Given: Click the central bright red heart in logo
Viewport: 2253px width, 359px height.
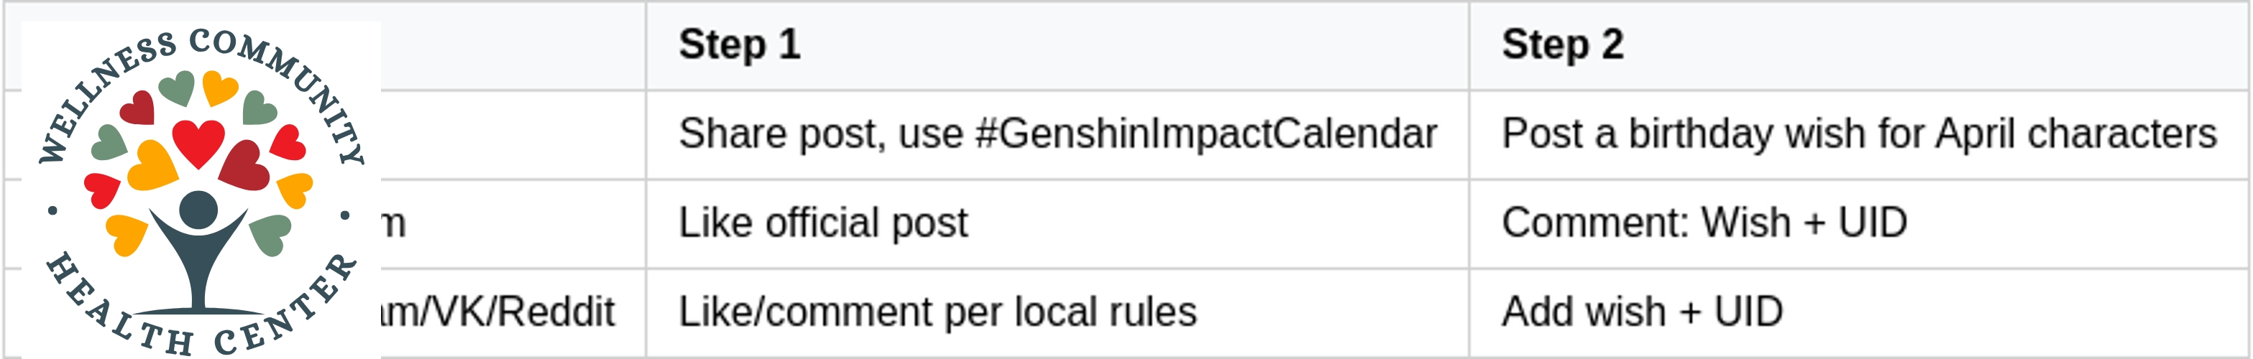Looking at the screenshot, I should (x=198, y=142).
